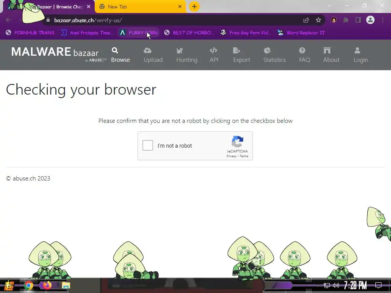Open the Word Replacer II bookmark

click(x=301, y=33)
